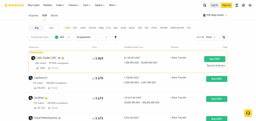Open the download app QR icon
This screenshot has width=256, height=121.
tap(237, 5)
